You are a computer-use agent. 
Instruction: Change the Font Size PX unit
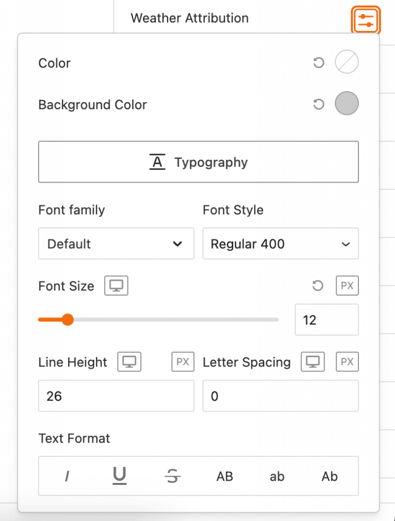[347, 286]
